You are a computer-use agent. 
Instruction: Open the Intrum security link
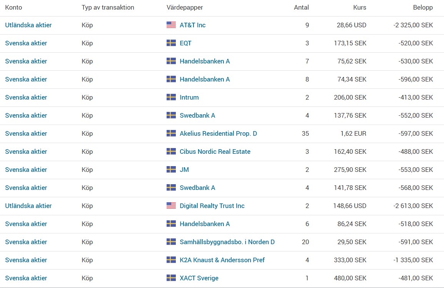(x=189, y=97)
